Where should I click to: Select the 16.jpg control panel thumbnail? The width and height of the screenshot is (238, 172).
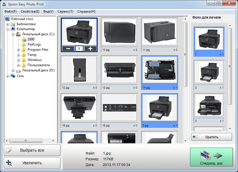[120, 111]
